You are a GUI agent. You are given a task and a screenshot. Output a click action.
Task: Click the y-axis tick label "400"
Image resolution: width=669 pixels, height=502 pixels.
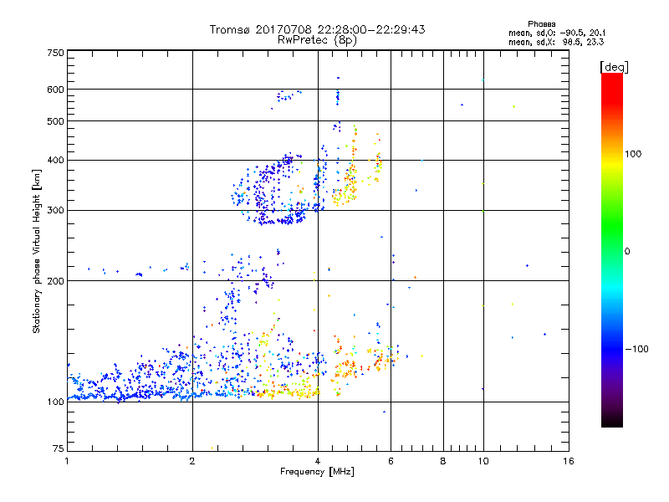pos(56,160)
